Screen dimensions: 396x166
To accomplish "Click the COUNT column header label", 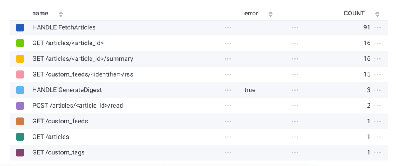I will point(354,14).
